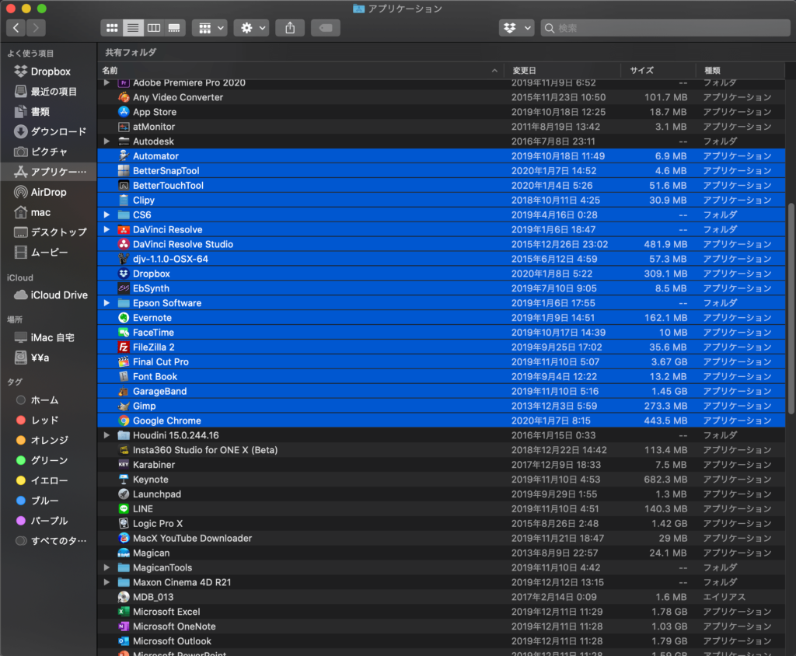Open the mac home folder in sidebar
The height and width of the screenshot is (656, 796).
[x=49, y=212]
